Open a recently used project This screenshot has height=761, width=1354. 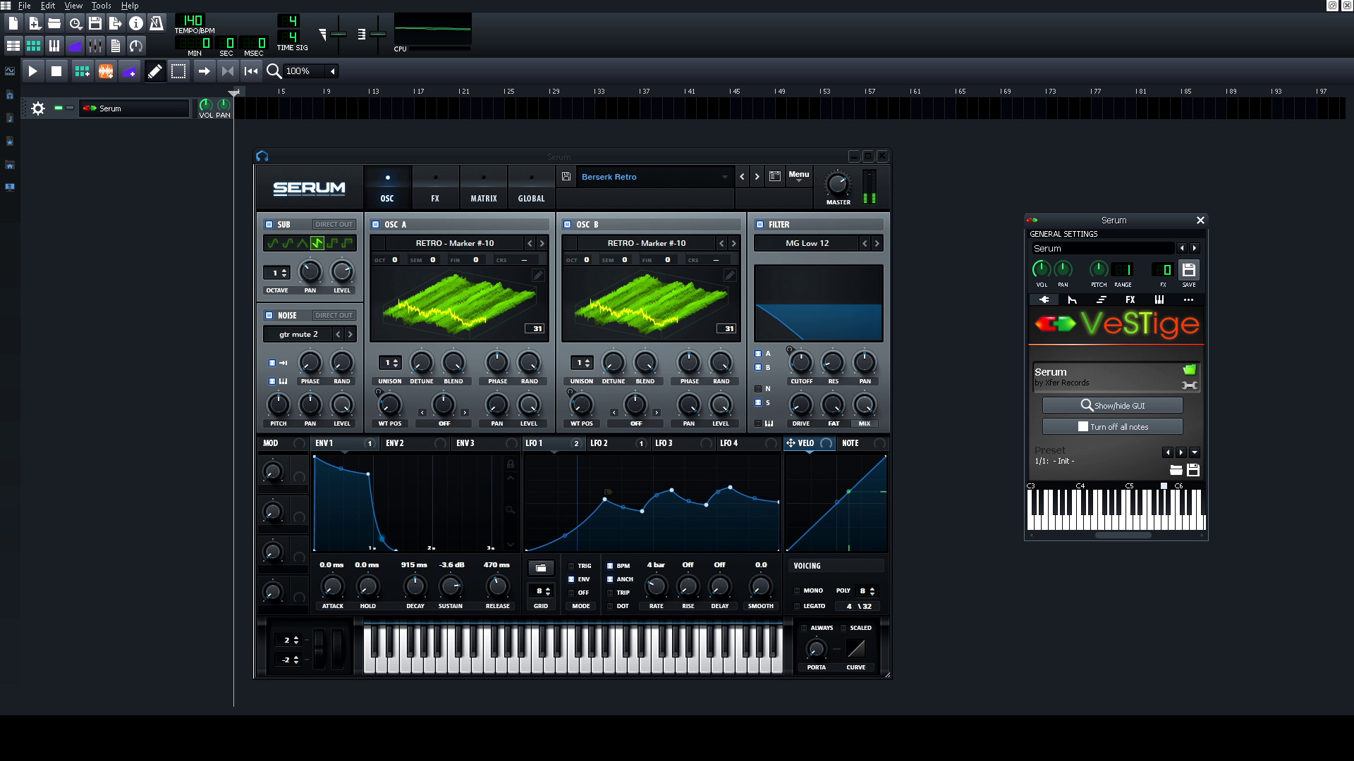click(75, 23)
